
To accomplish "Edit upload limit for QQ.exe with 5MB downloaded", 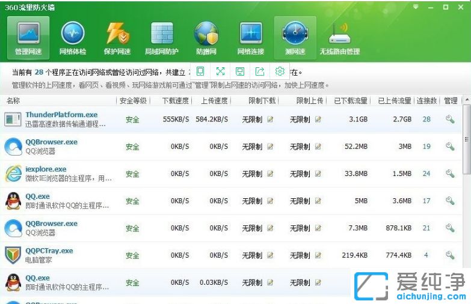I will click(318, 201).
